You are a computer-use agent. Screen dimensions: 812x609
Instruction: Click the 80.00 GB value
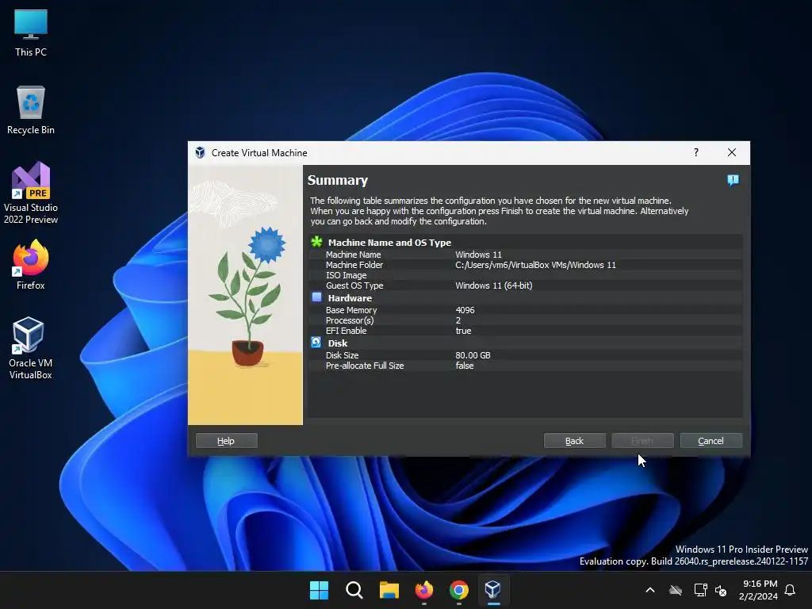click(x=473, y=355)
